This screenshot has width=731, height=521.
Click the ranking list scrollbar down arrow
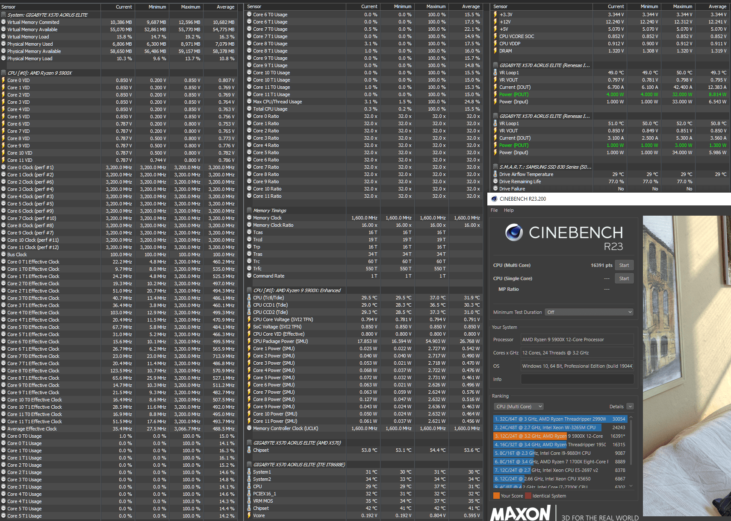[631, 486]
